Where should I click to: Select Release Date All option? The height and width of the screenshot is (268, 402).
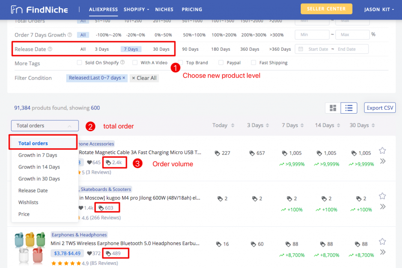click(x=83, y=49)
